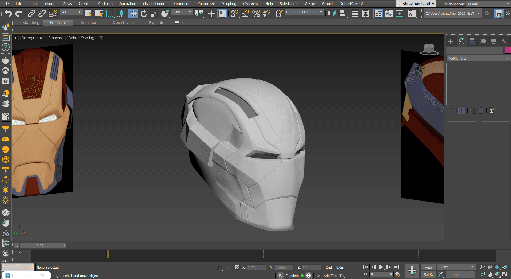Click Add Time Tag
Screen dimensions: 511x279
point(334,276)
